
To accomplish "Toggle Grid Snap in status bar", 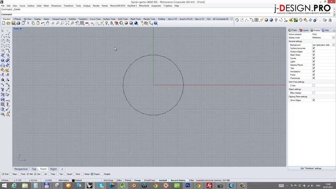I will point(108,181).
